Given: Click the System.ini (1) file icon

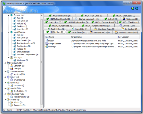Looking at the screenshot, I should tap(12, 105).
